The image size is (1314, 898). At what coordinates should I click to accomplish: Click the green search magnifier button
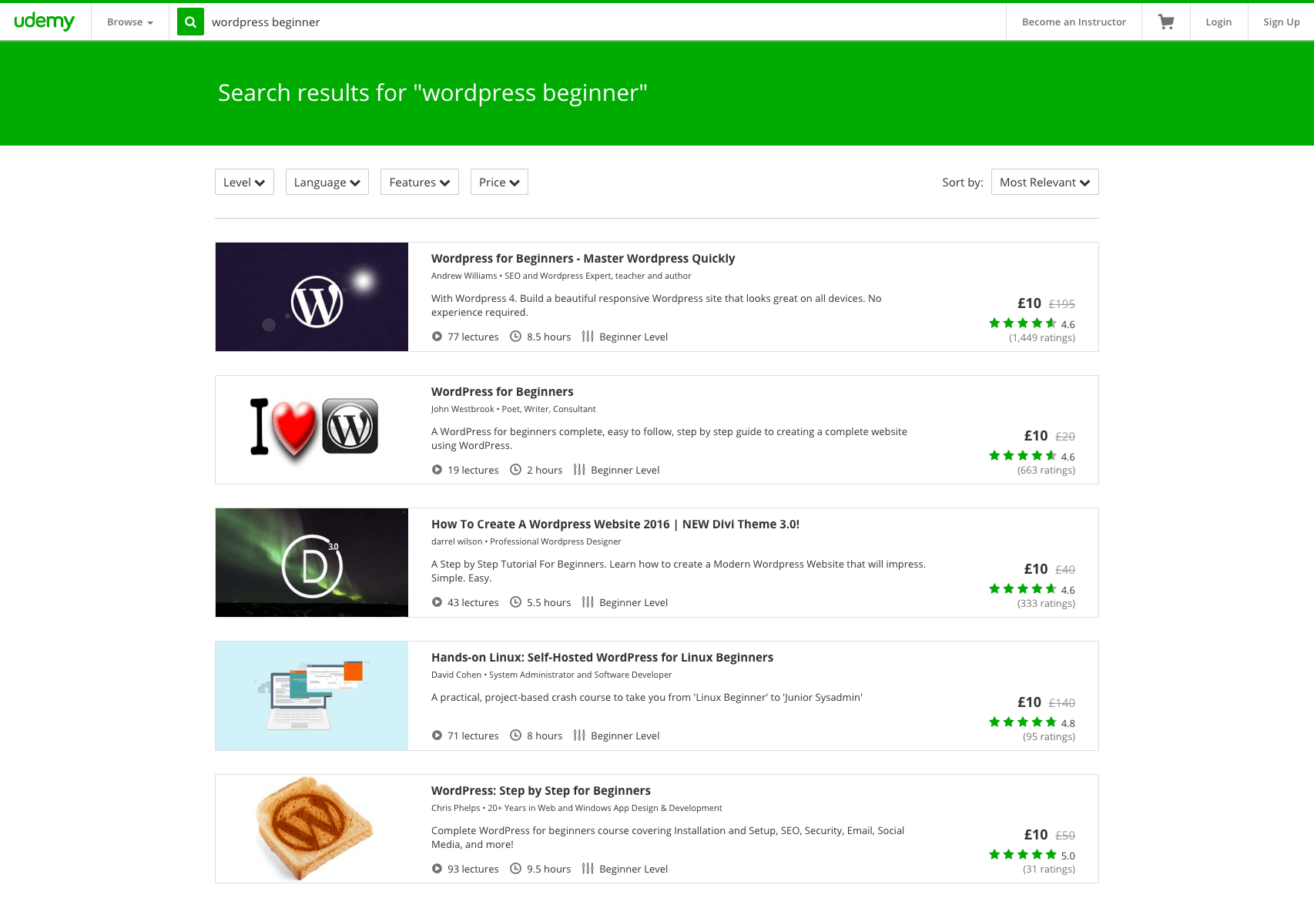point(190,22)
